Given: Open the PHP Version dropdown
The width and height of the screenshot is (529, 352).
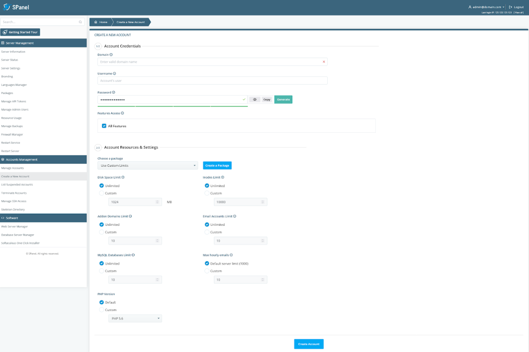Looking at the screenshot, I should click(135, 318).
